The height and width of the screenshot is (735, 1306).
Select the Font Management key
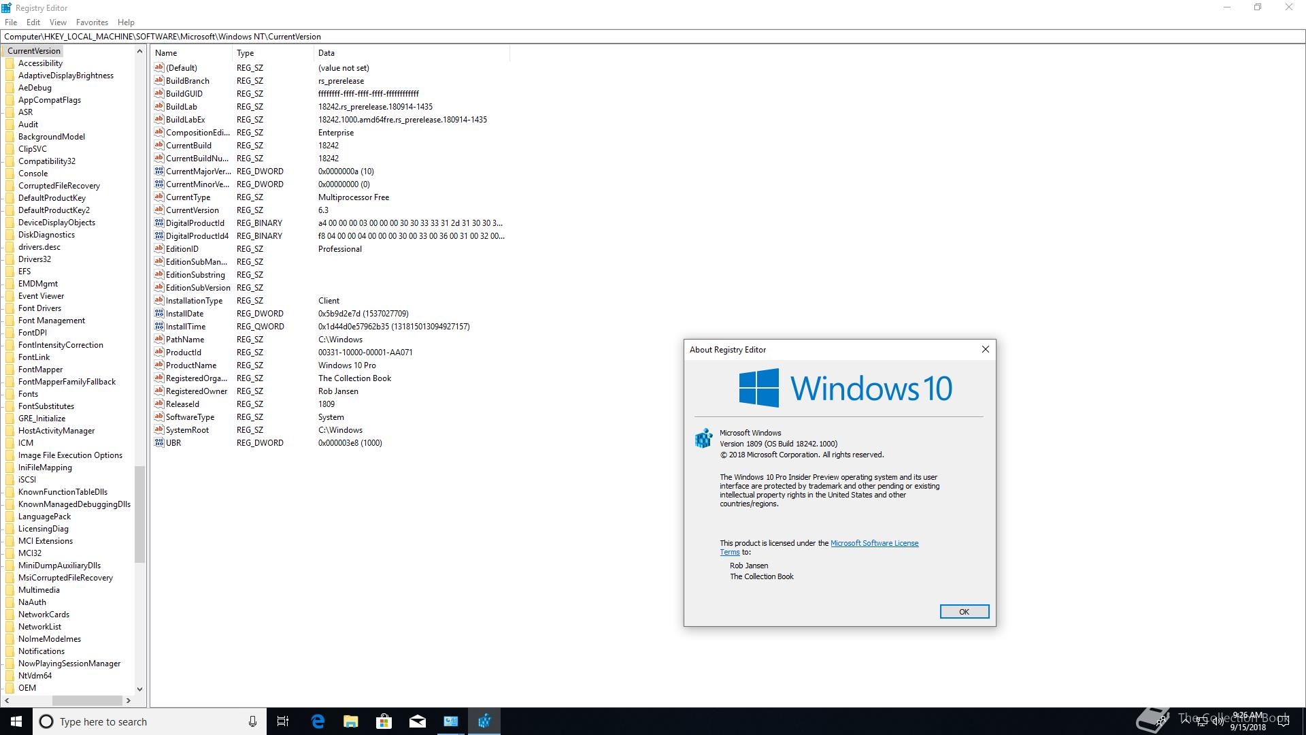coord(52,321)
